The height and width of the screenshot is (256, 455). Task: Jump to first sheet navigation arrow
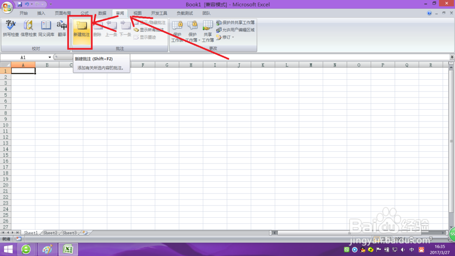click(3, 232)
